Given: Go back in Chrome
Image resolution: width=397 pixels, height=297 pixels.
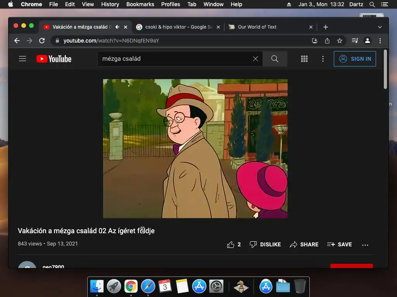Looking at the screenshot, I should 17,41.
